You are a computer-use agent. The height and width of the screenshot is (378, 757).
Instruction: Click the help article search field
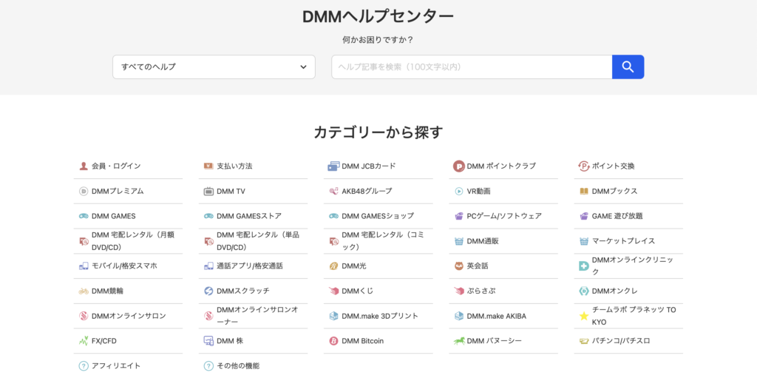[471, 67]
